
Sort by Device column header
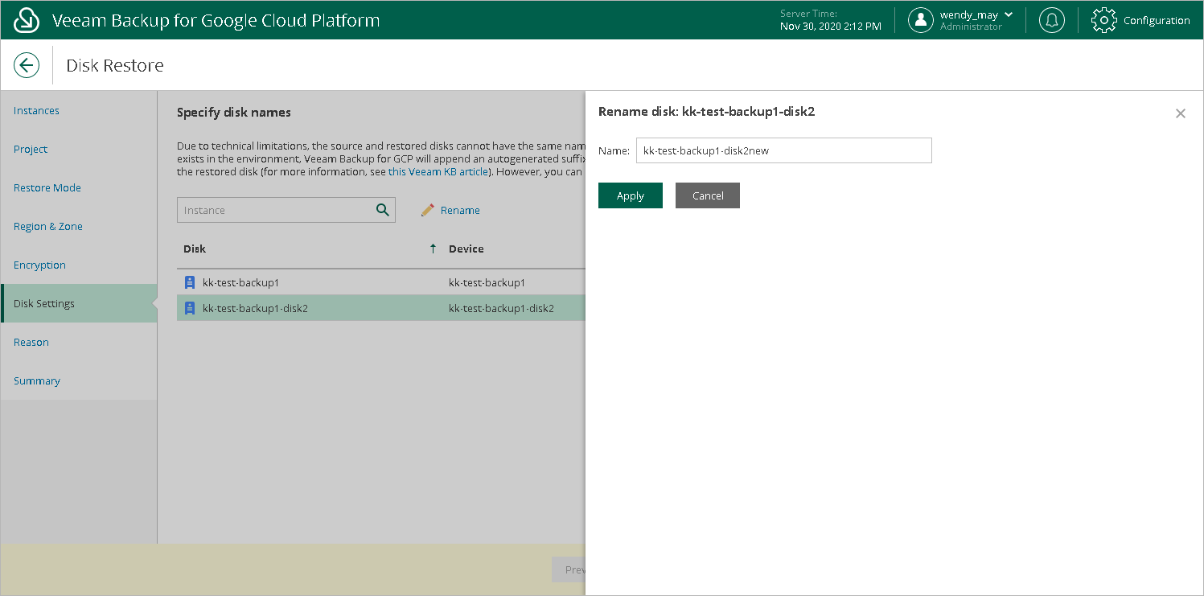click(466, 249)
